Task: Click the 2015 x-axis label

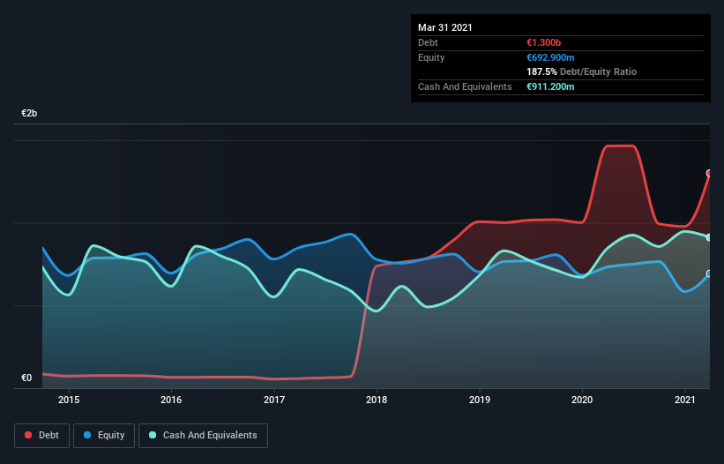Action: 69,400
